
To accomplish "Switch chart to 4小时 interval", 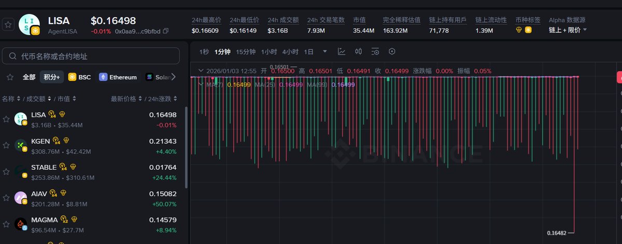I will click(290, 51).
